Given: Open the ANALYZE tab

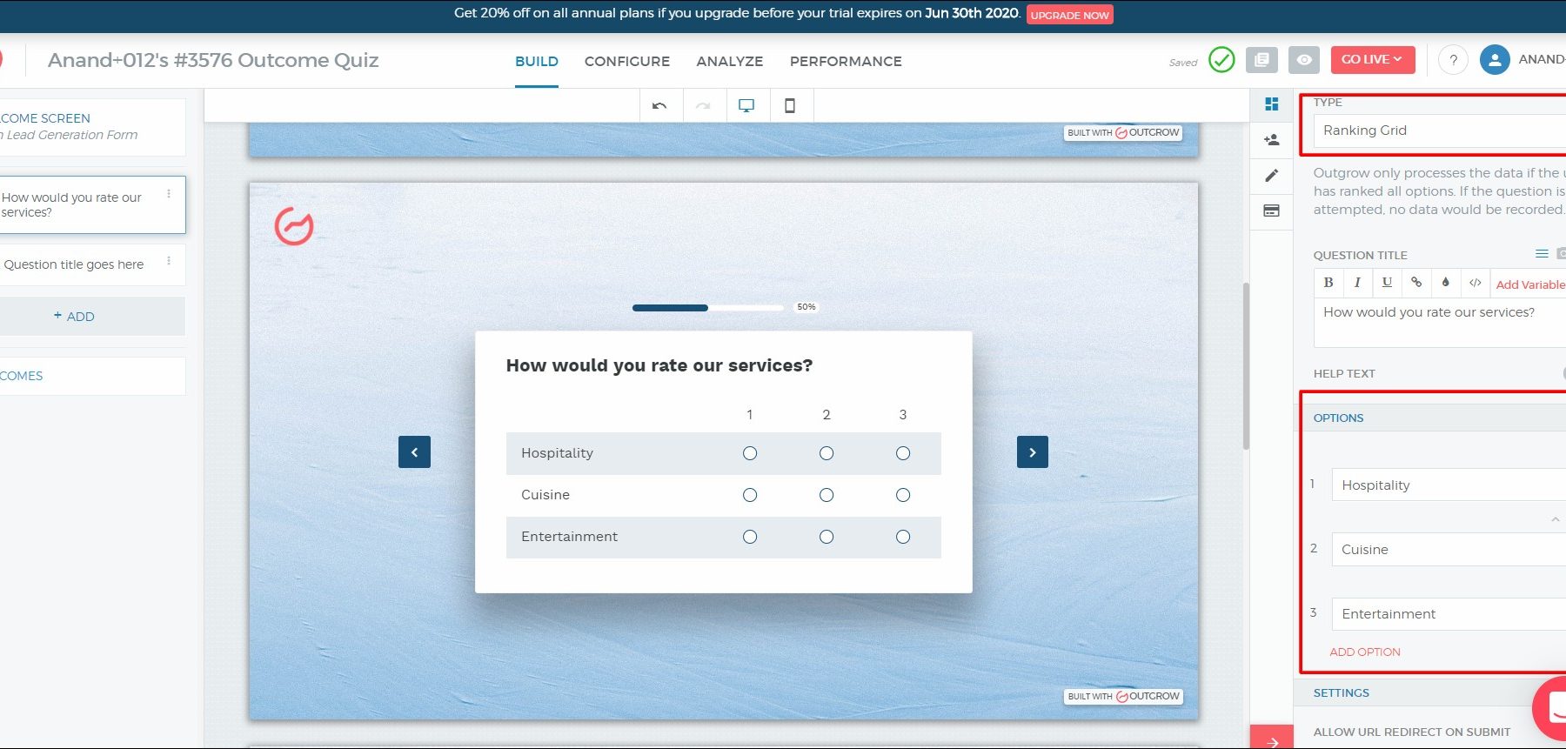Looking at the screenshot, I should click(x=729, y=62).
